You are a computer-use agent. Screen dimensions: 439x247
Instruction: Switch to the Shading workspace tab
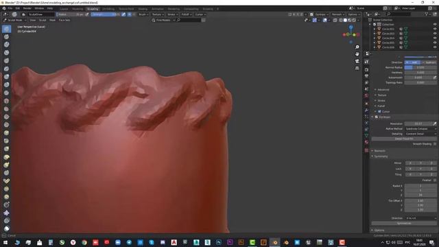pyautogui.click(x=143, y=9)
